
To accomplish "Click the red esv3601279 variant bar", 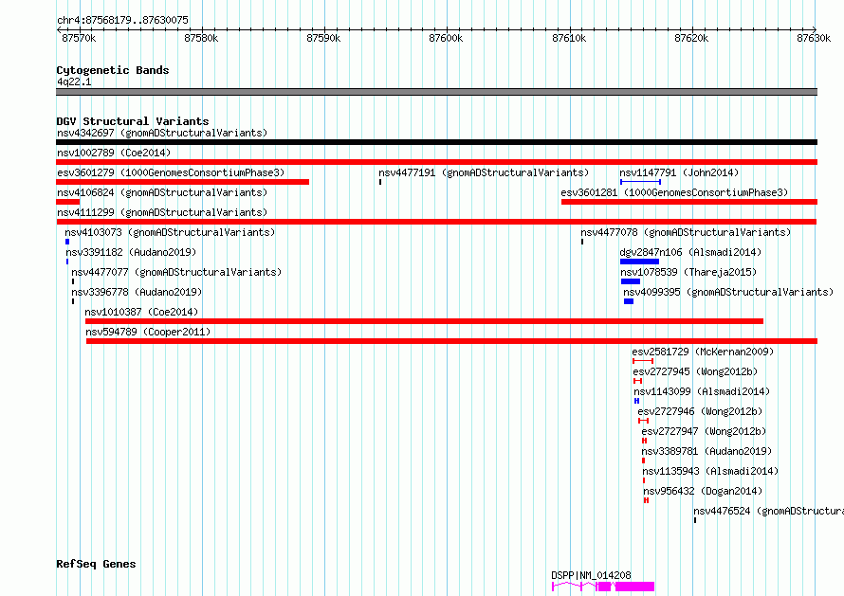I will (x=182, y=182).
